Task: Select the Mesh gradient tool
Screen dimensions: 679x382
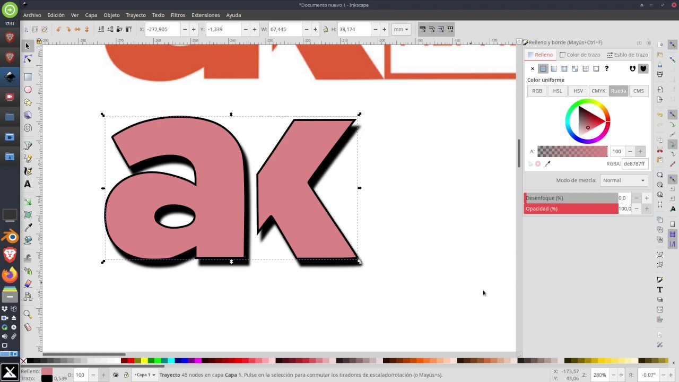Action: coord(28,215)
